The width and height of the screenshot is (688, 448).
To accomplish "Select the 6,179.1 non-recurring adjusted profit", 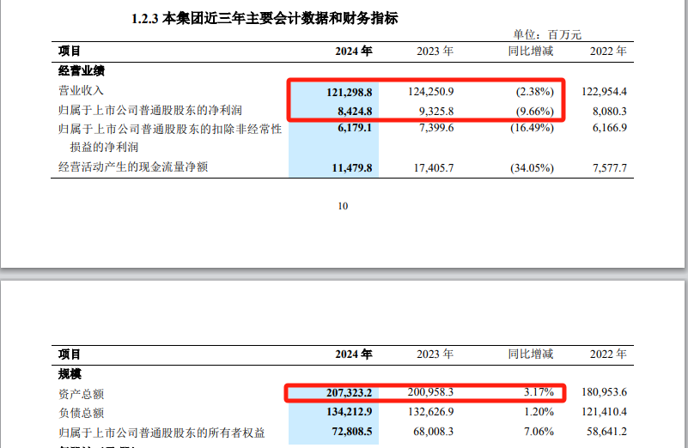I will 355,128.
